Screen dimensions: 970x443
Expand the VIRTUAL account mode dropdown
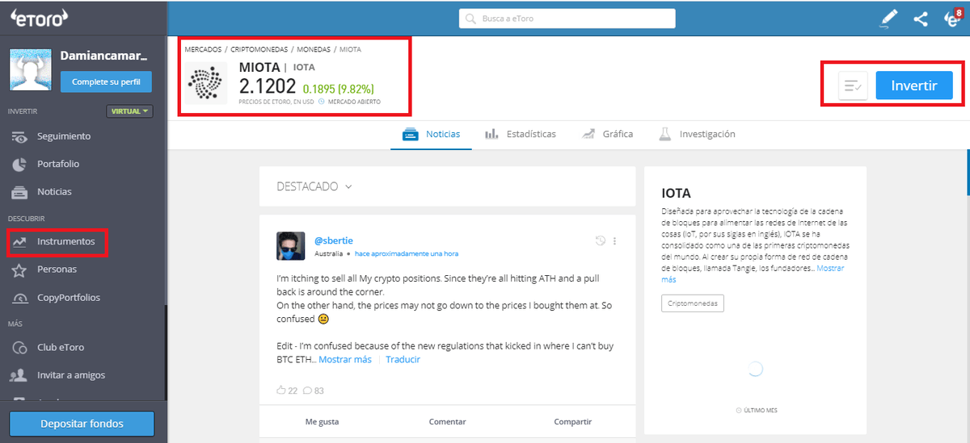coord(129,111)
